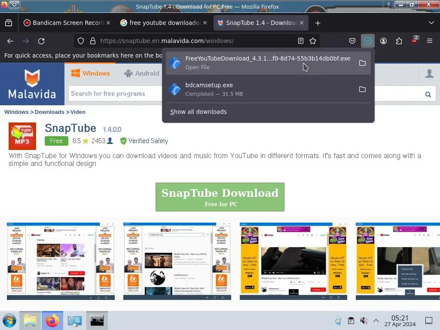Open File Explorer from the taskbar
The width and height of the screenshot is (440, 330).
point(30,321)
